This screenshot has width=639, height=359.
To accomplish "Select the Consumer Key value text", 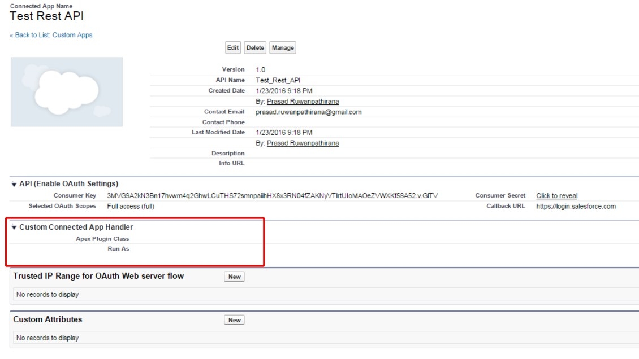I will [x=272, y=195].
